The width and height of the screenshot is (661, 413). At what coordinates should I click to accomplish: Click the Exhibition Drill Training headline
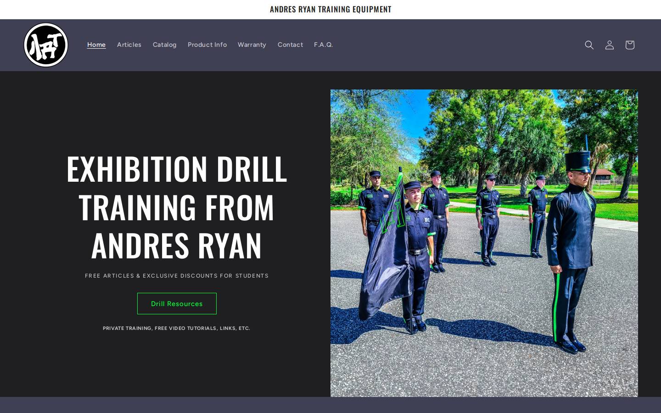coord(177,207)
